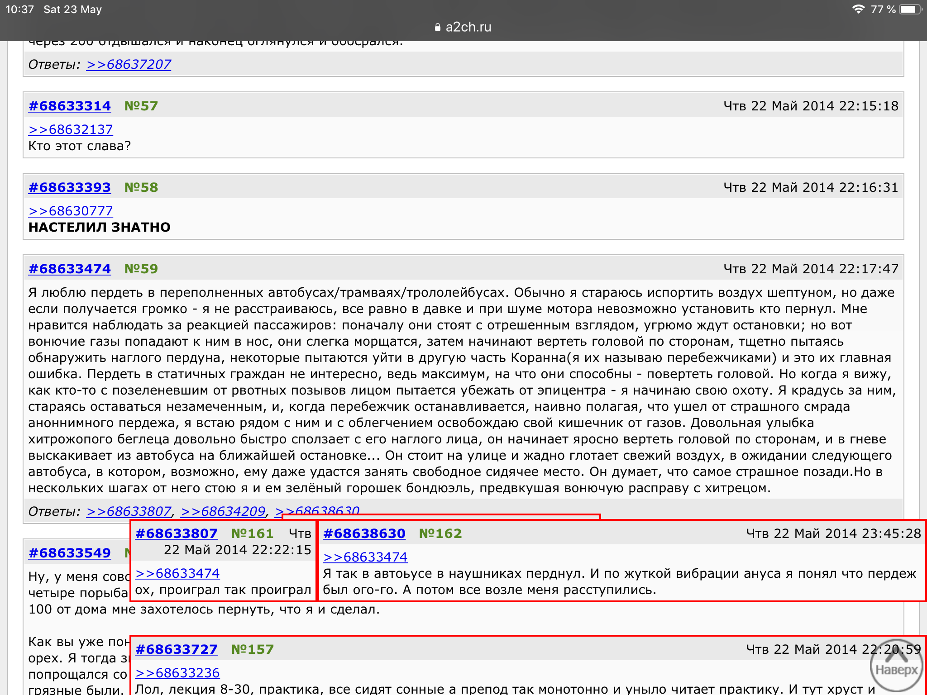927x695 pixels.
Task: Tap the Наверх scroll-to-top button
Action: [x=896, y=666]
